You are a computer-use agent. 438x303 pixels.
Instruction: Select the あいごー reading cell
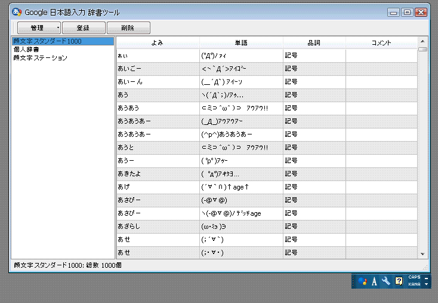coord(158,69)
